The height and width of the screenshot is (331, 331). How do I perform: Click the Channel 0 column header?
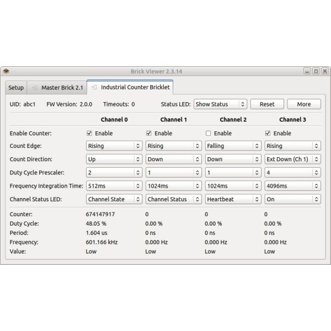114,120
